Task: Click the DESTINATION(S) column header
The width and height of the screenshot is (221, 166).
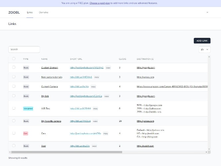Action: pos(145,59)
